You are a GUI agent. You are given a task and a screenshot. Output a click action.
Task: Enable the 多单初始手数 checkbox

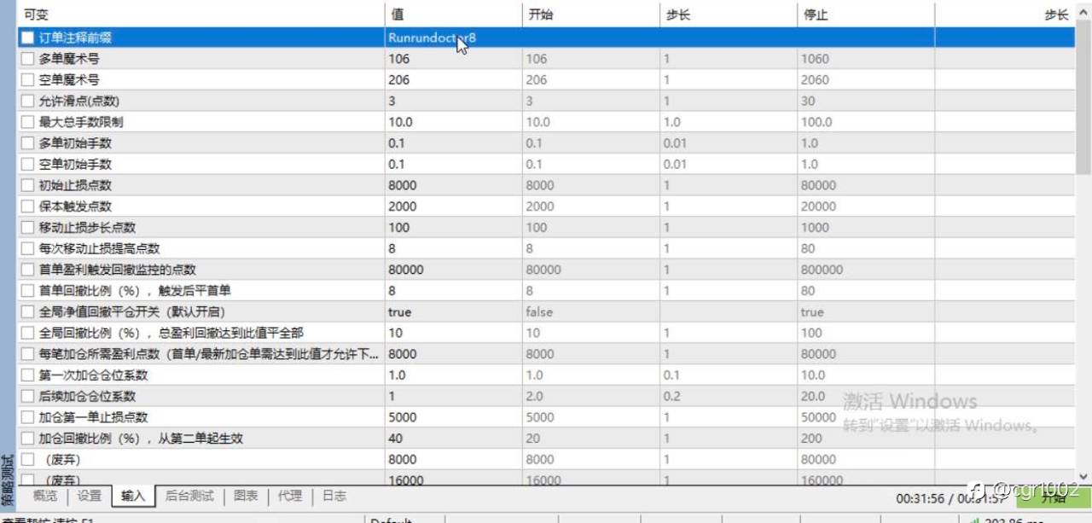tap(28, 143)
